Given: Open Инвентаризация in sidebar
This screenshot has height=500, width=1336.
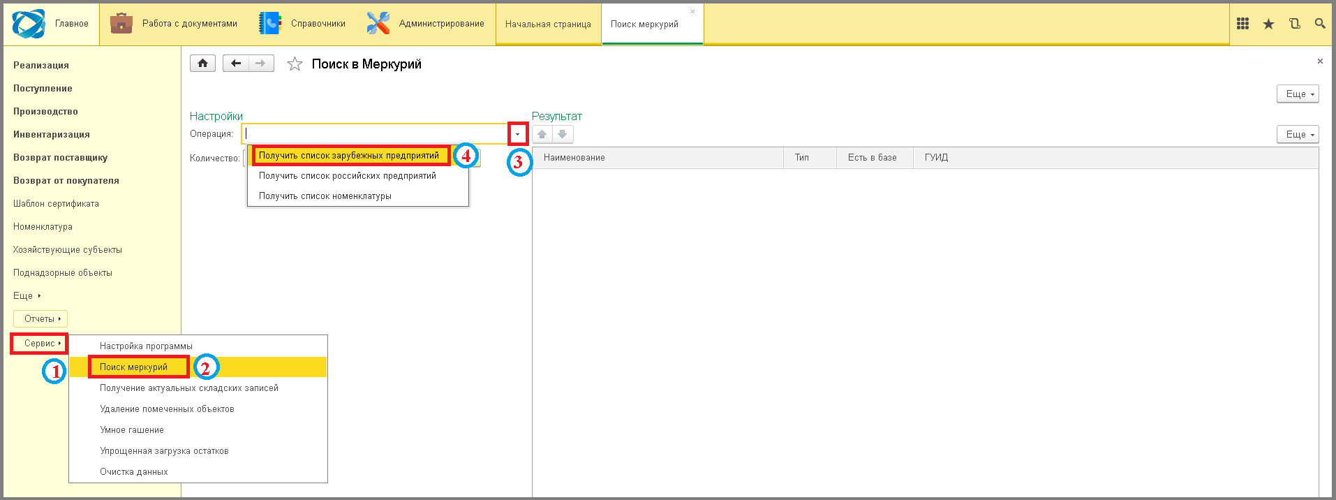Looking at the screenshot, I should [52, 135].
